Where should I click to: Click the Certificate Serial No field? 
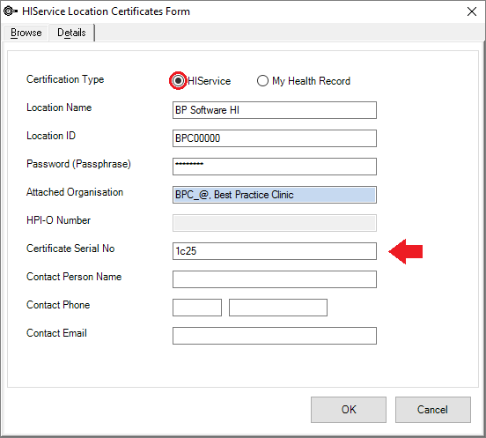(x=275, y=251)
